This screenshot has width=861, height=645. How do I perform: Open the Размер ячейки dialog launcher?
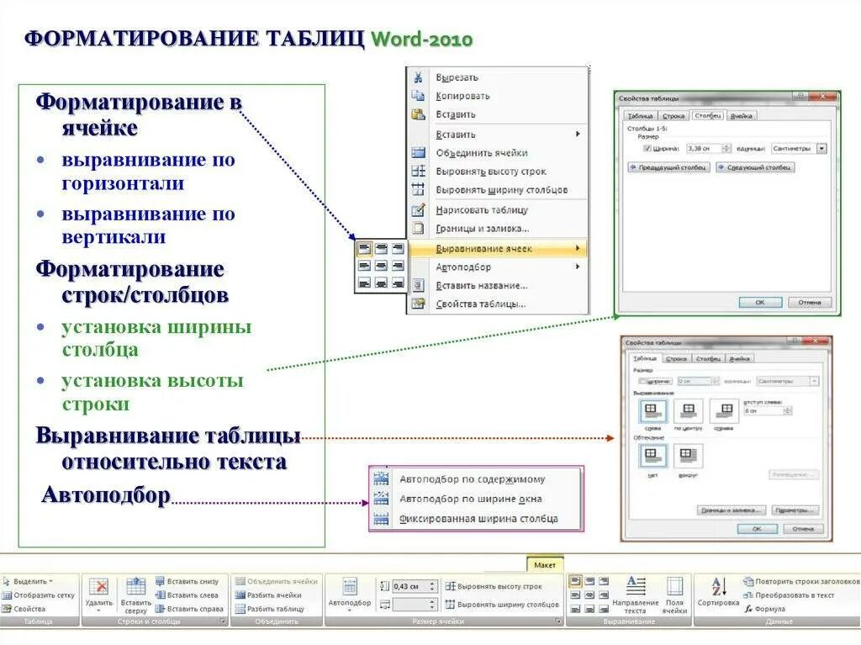click(x=558, y=621)
